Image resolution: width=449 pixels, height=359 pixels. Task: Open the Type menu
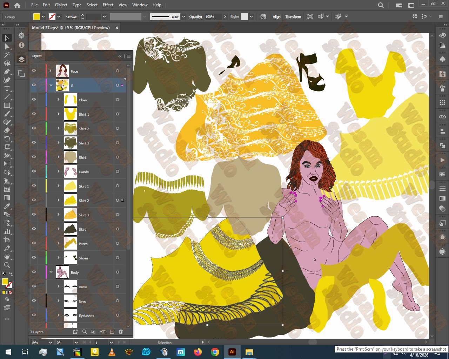(x=77, y=5)
